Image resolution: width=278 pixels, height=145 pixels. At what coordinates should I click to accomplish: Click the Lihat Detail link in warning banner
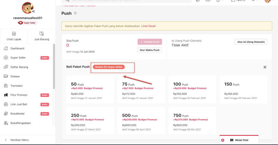pyautogui.click(x=149, y=26)
